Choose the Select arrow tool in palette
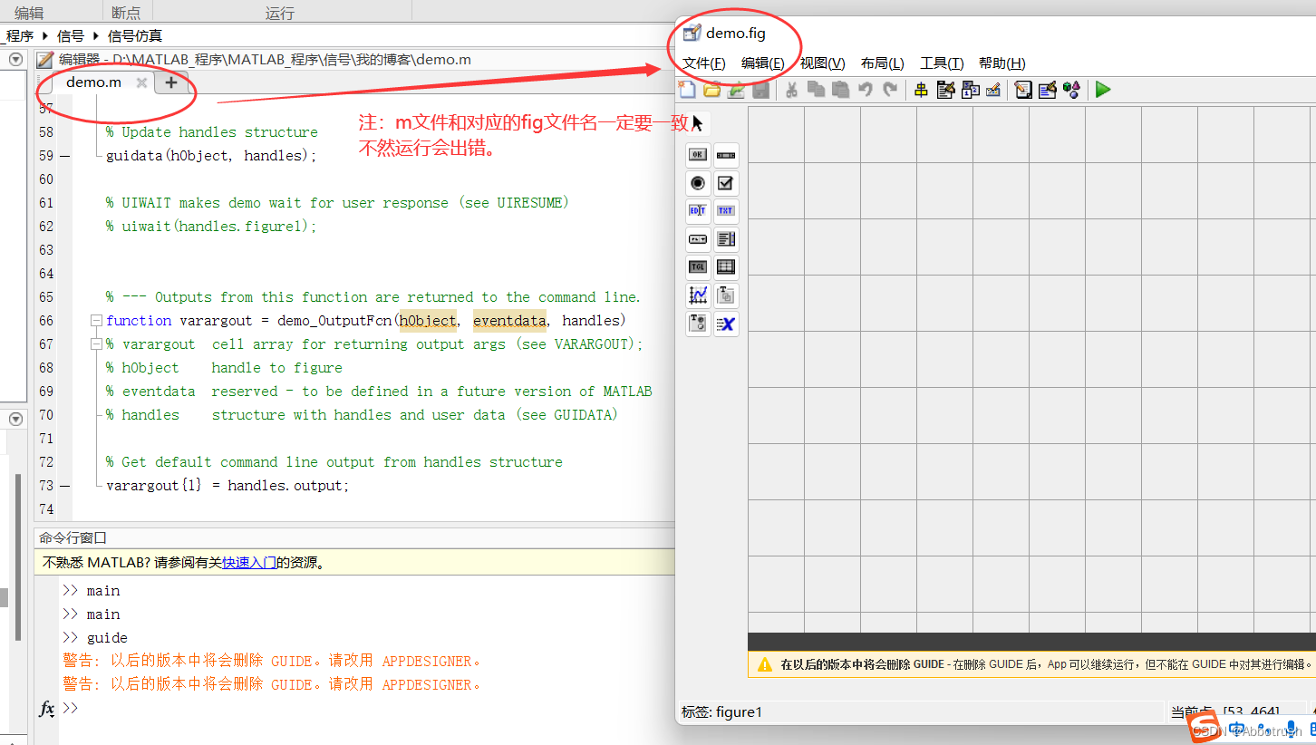 698,123
